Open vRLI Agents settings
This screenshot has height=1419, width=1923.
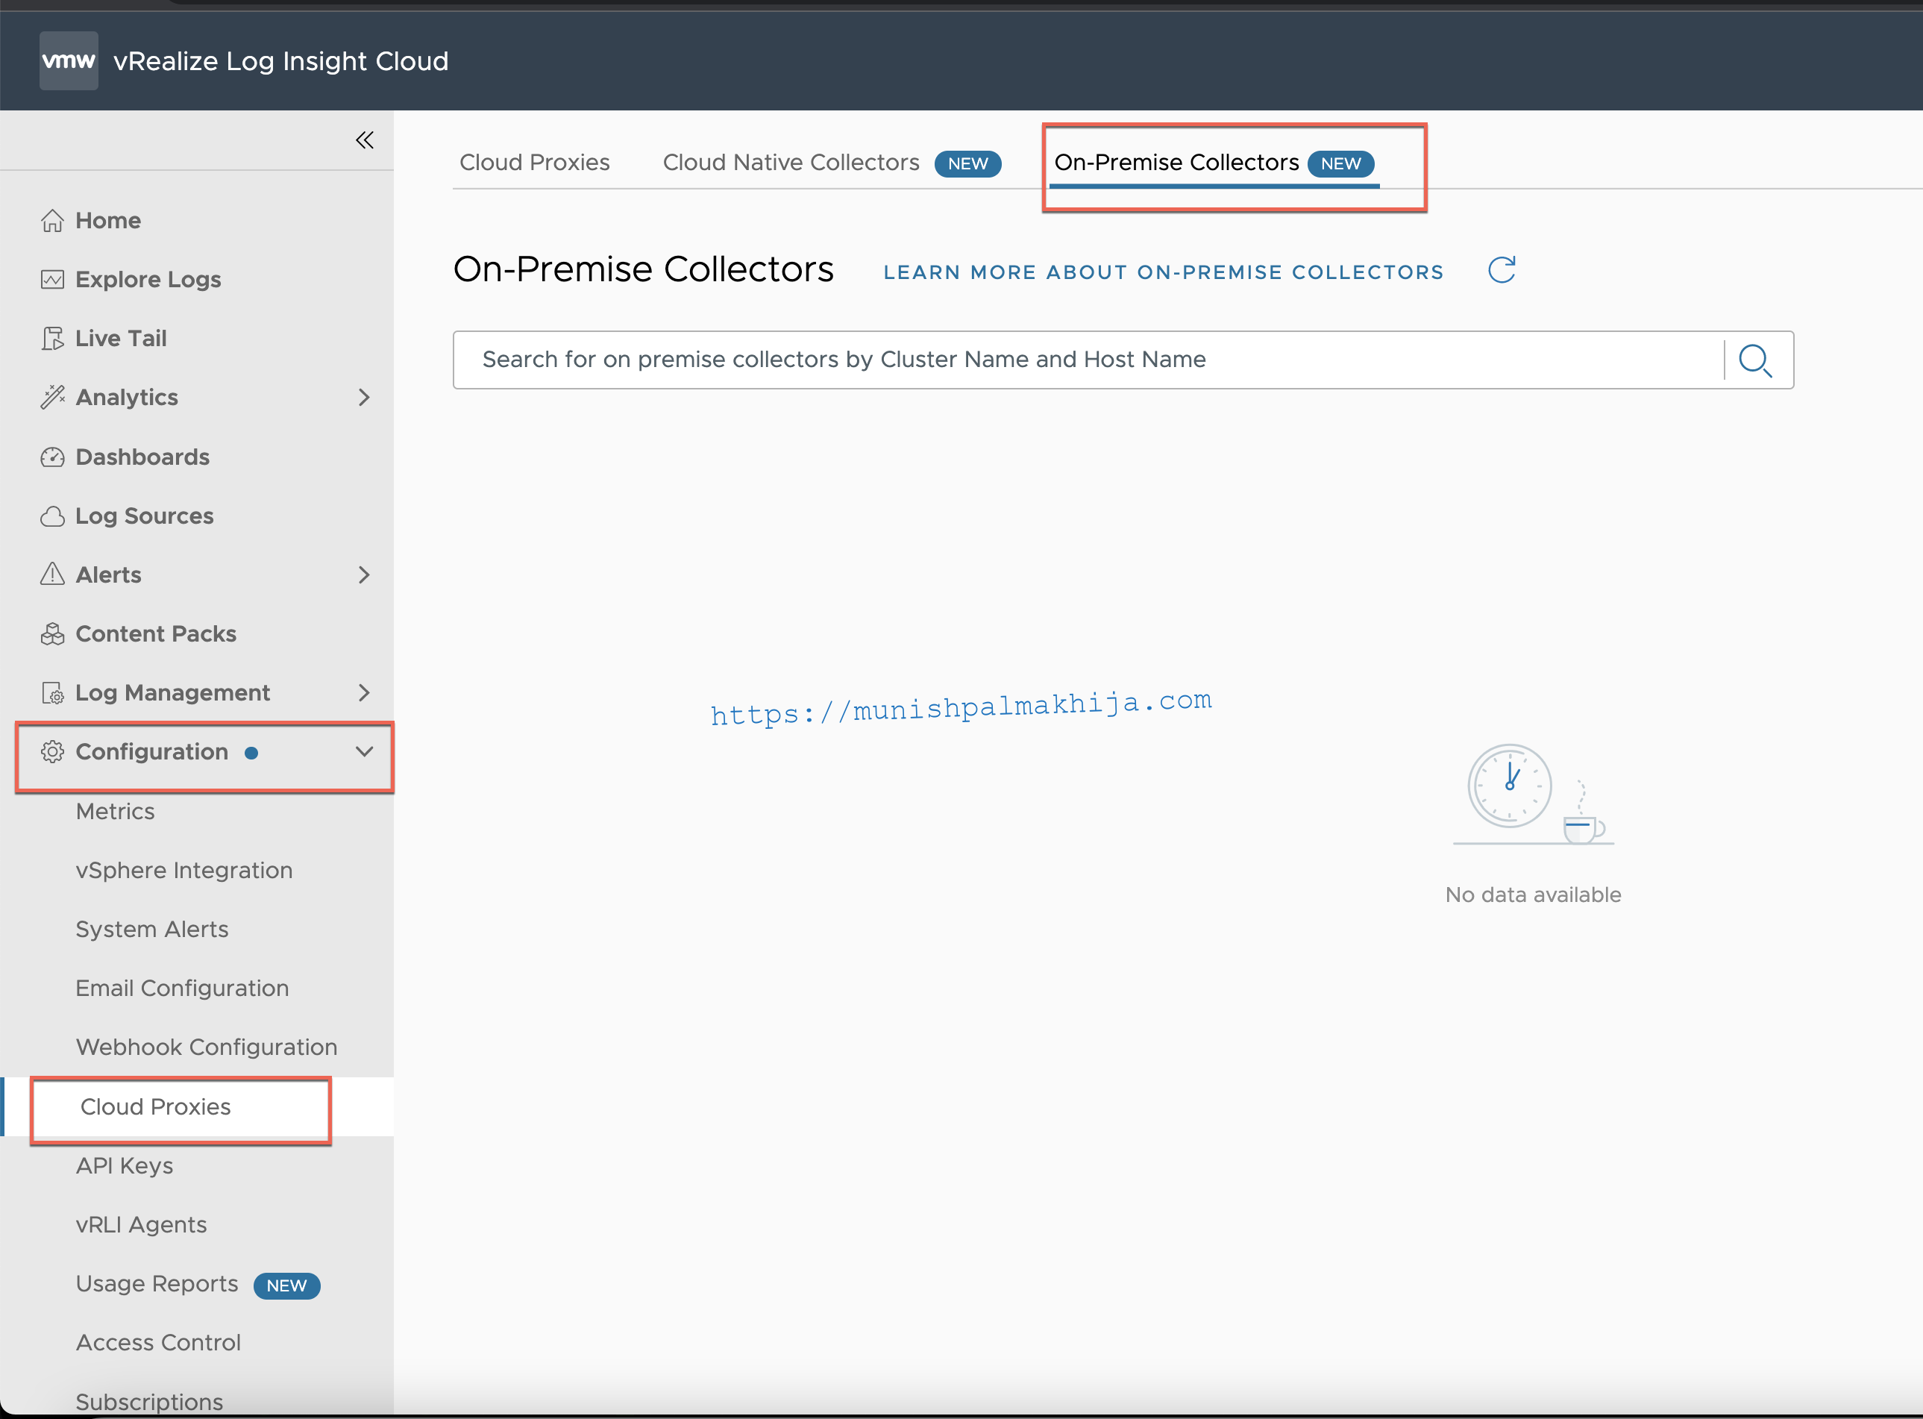141,1225
